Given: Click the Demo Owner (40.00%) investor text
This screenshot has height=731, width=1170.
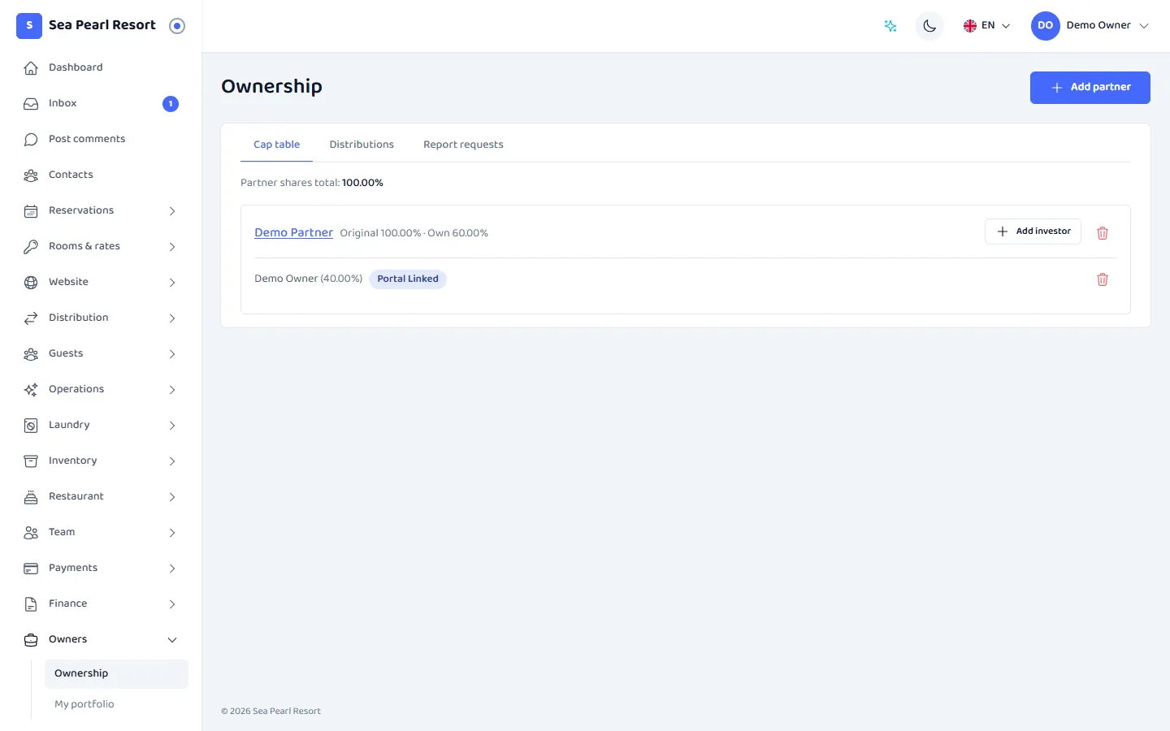Looking at the screenshot, I should (309, 279).
